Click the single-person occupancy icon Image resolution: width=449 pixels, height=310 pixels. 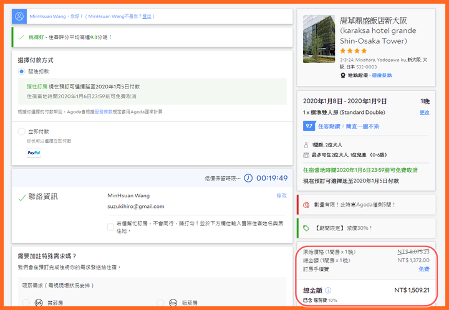(306, 145)
